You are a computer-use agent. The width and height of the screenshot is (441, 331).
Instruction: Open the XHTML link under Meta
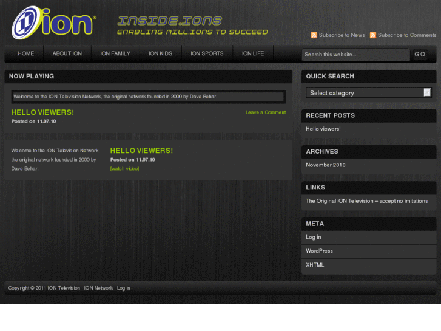(315, 265)
